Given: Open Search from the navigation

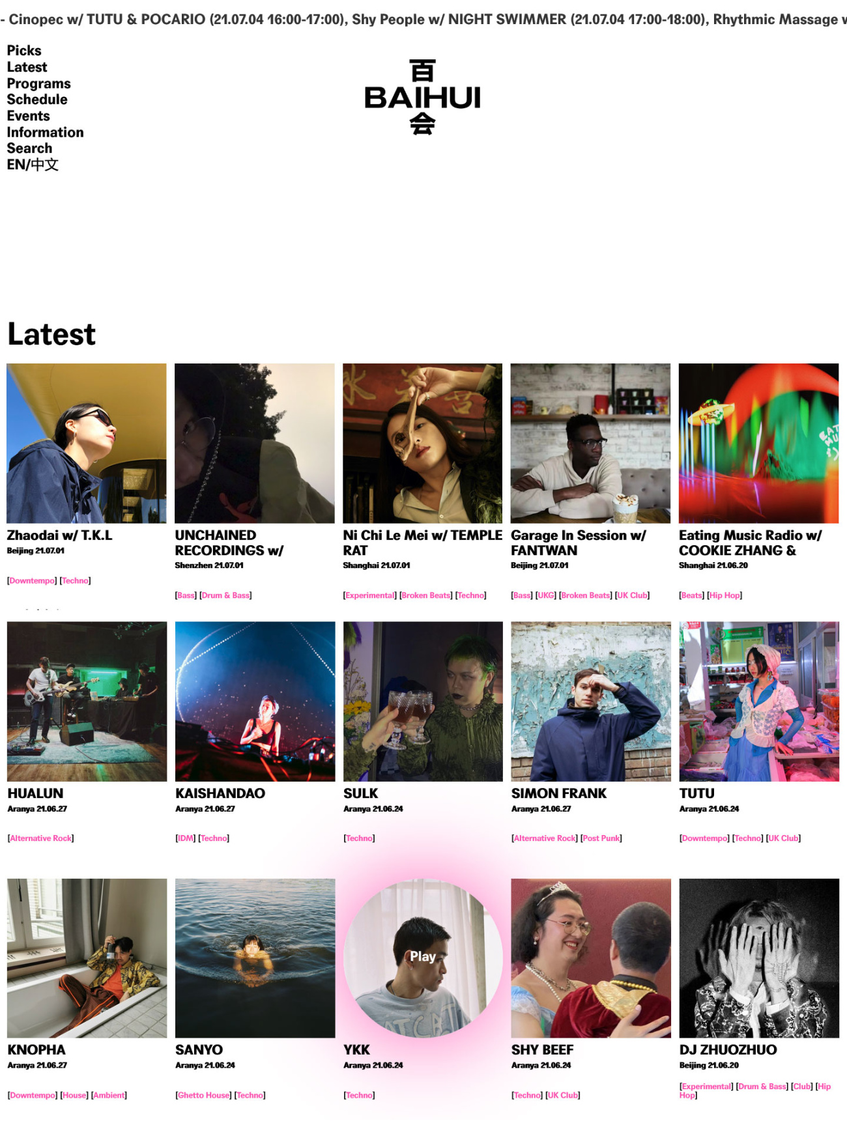Looking at the screenshot, I should pyautogui.click(x=29, y=149).
